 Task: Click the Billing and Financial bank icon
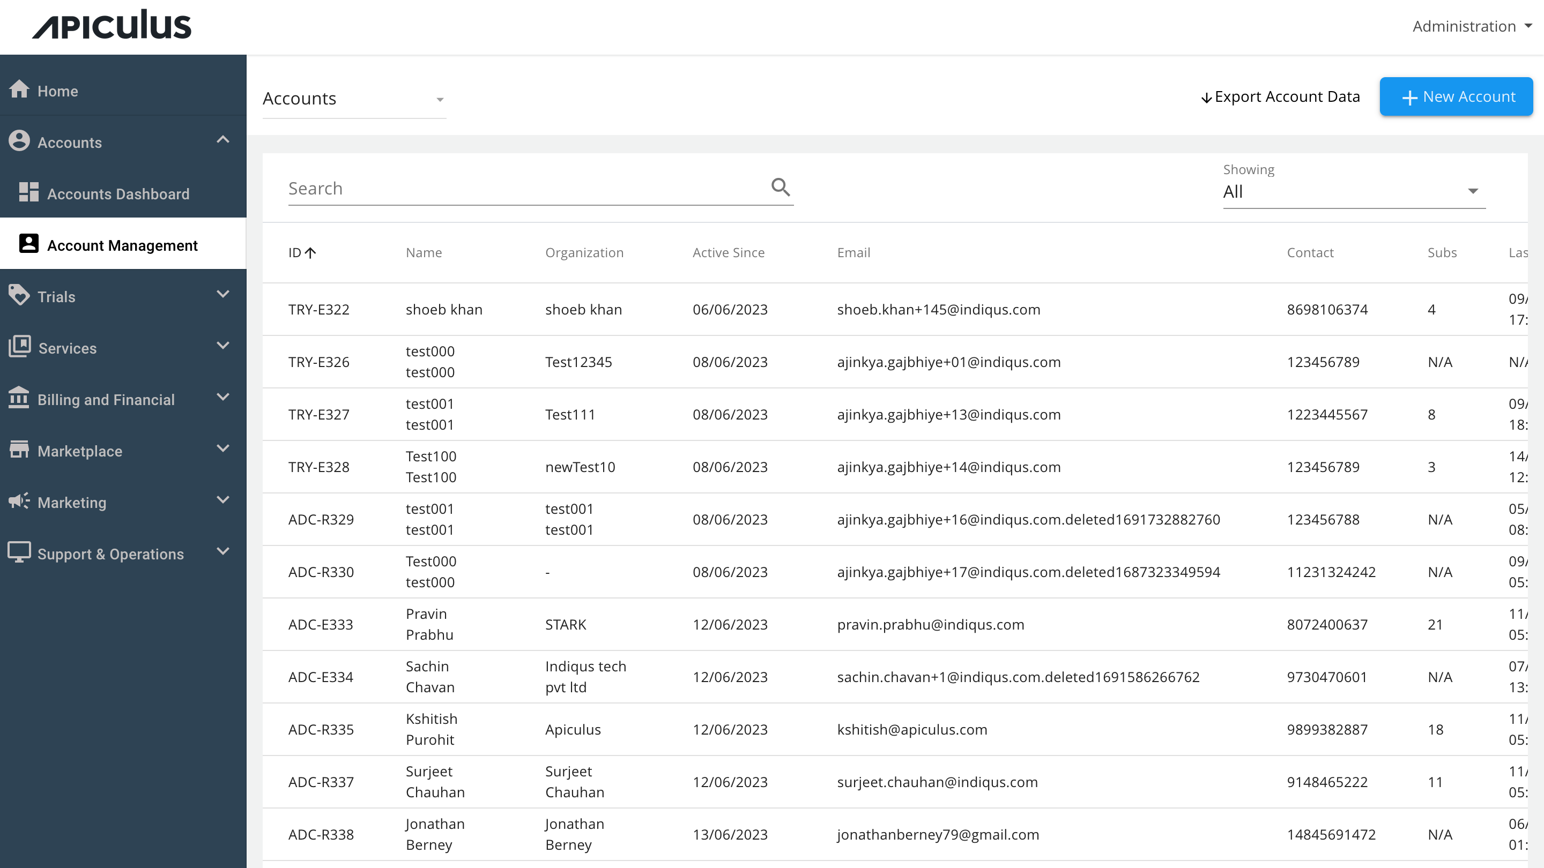tap(19, 398)
